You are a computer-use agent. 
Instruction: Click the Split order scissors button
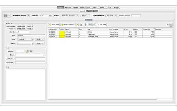pos(102,25)
